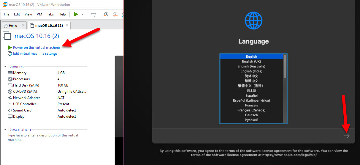360x165 pixels.
Task: Click the green play icon beside Power on
Action: (x=10, y=48)
